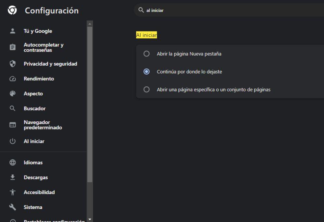Click the power icon for Al iniciar
This screenshot has width=324, height=222.
[13, 141]
